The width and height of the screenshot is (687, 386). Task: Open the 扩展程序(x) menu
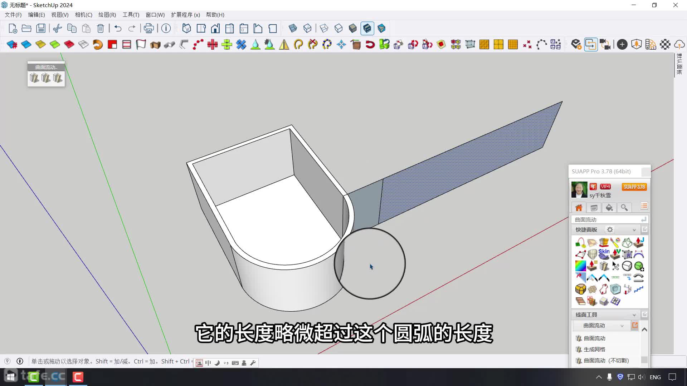pos(185,15)
